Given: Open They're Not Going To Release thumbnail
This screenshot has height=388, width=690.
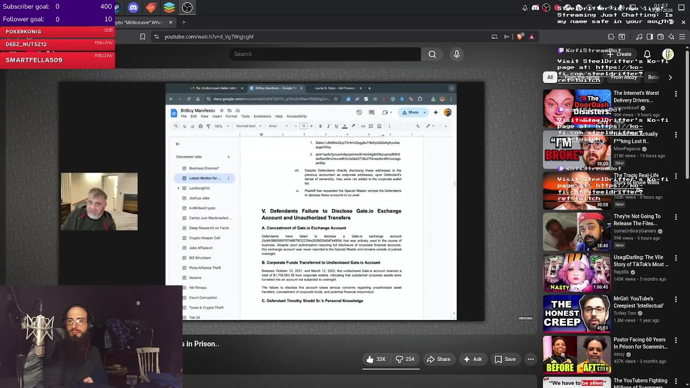Looking at the screenshot, I should tap(577, 231).
